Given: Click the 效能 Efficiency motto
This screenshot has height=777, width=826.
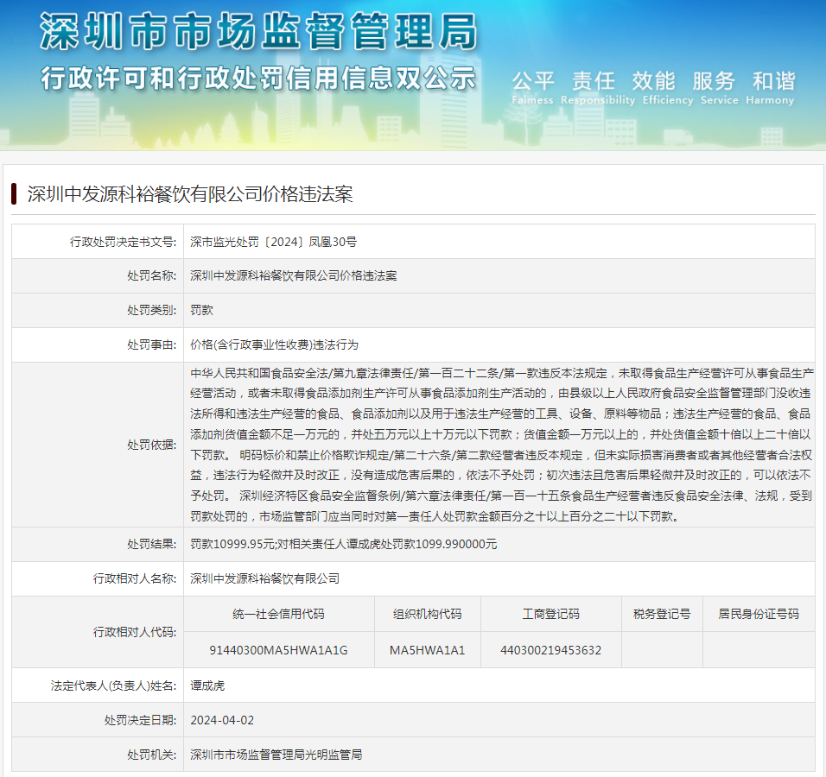Looking at the screenshot, I should pos(667,87).
